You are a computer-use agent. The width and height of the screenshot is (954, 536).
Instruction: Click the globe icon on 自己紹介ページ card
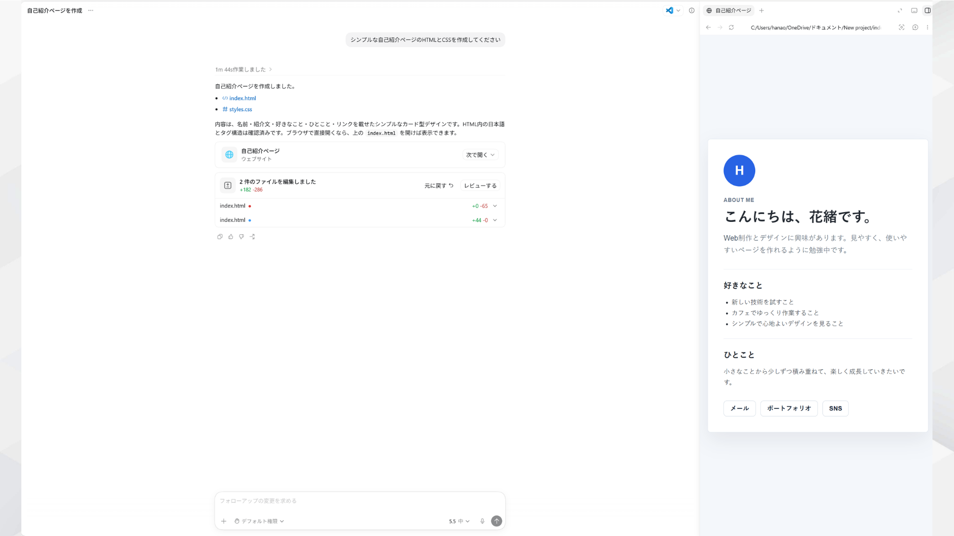229,155
